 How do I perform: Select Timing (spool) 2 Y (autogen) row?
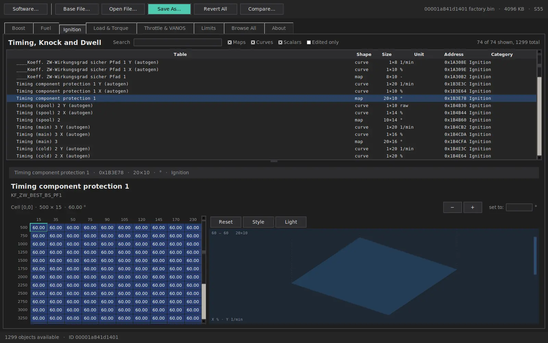tap(272, 106)
